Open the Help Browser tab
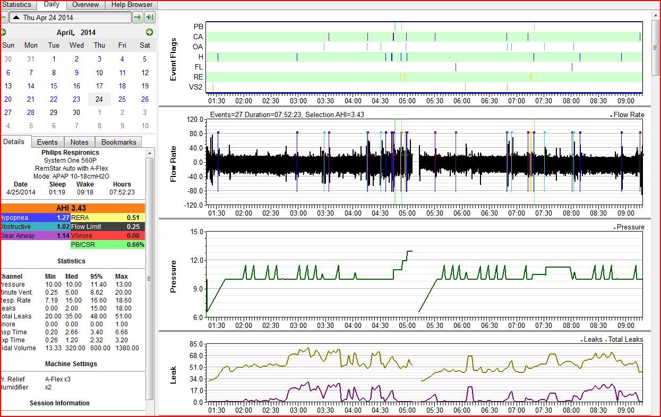Screen dimensions: 661x417 tap(132, 5)
